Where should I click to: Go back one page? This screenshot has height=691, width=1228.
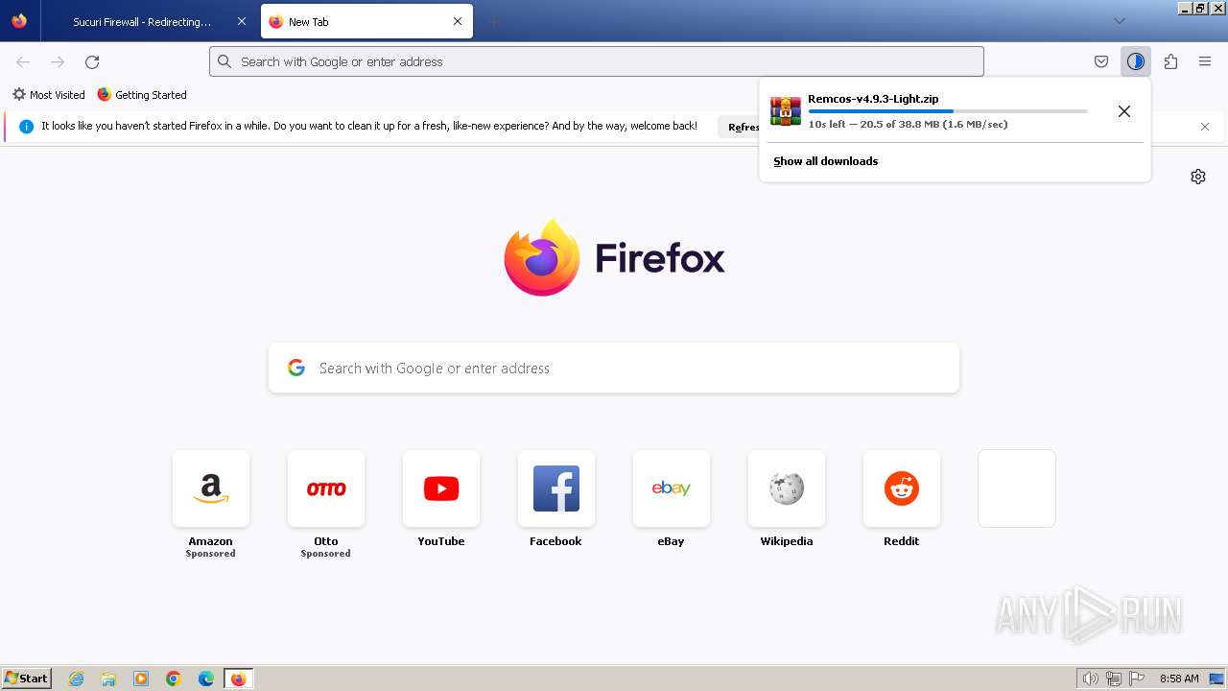[23, 61]
